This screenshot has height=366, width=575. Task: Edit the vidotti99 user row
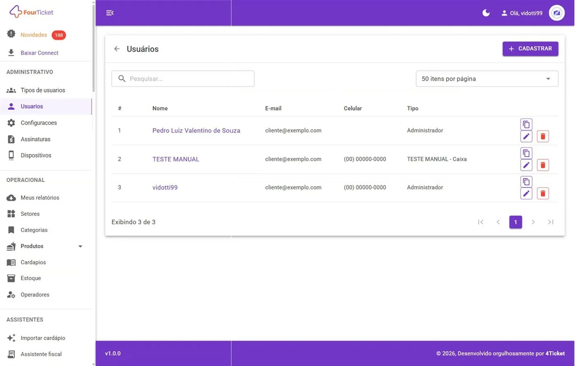click(526, 193)
